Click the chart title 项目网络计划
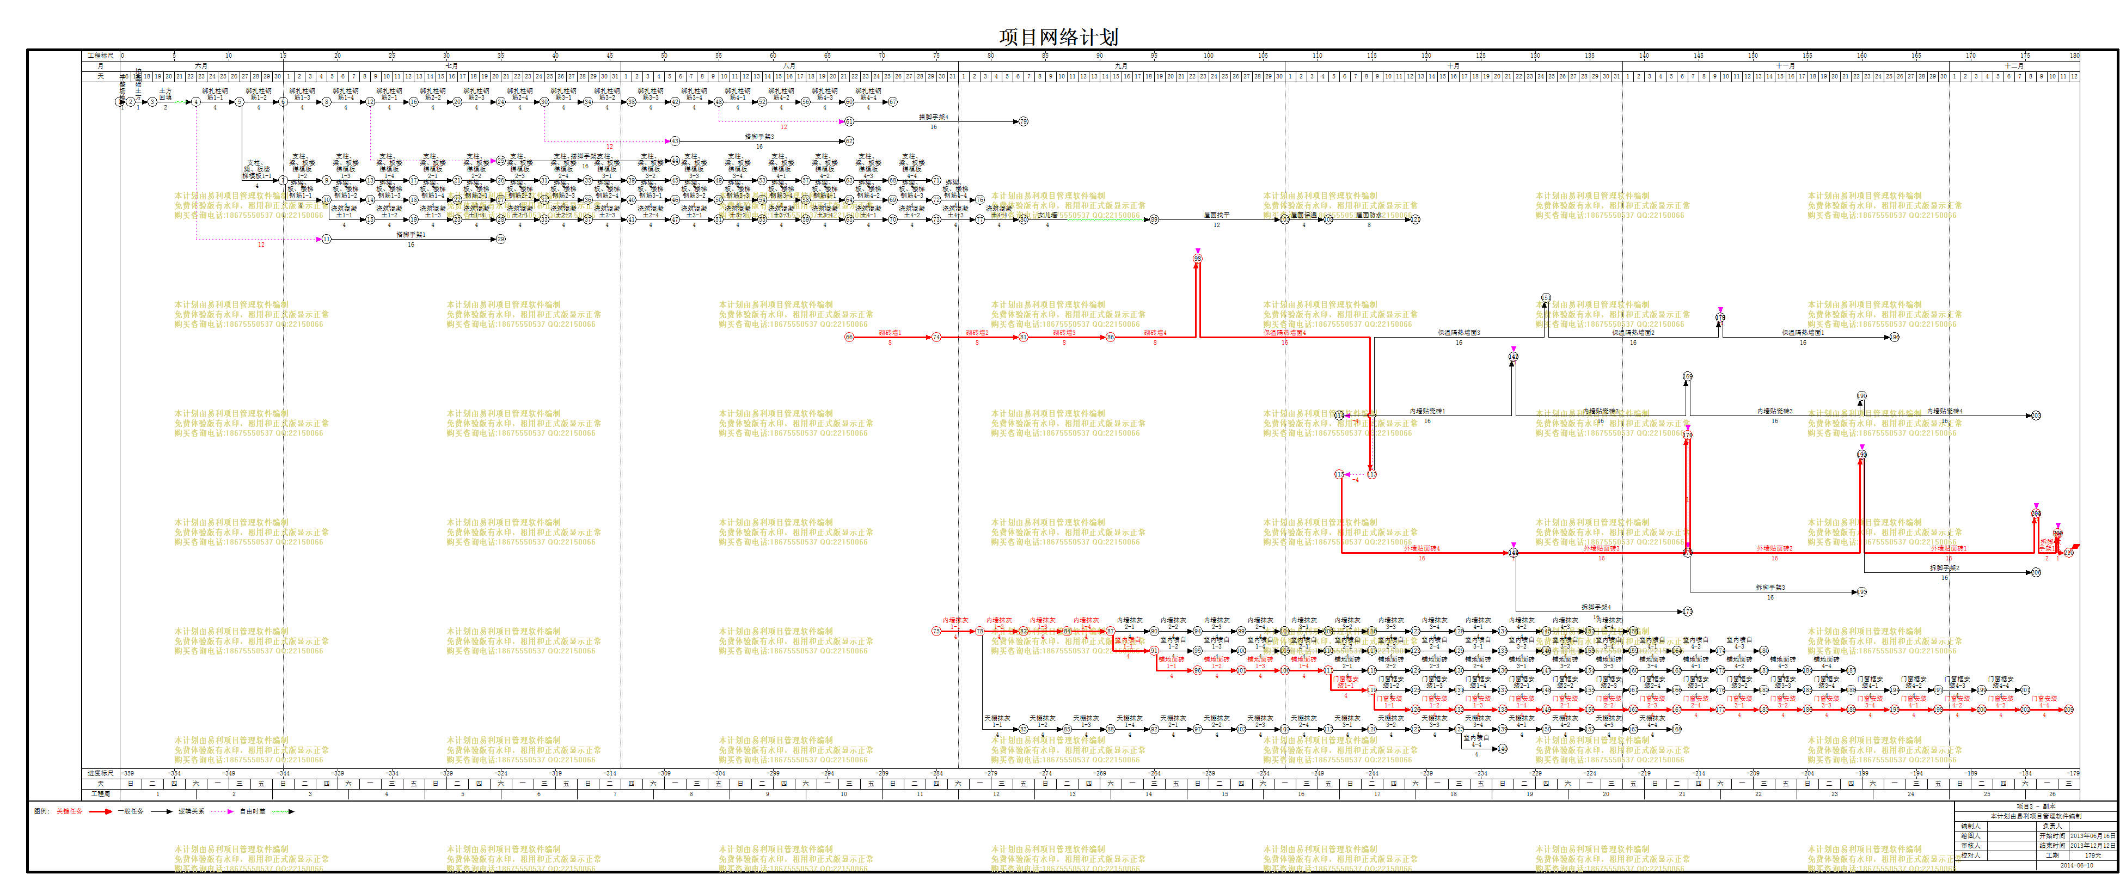This screenshot has height=874, width=2120. pyautogui.click(x=1058, y=36)
